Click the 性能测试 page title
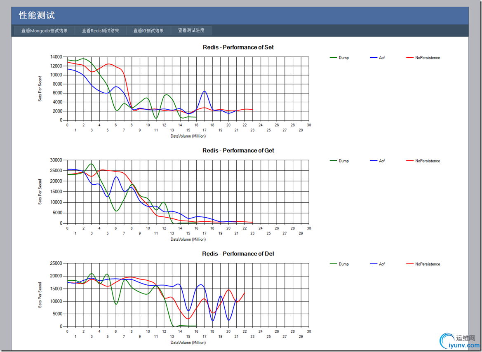Image resolution: width=482 pixels, height=352 pixels. pyautogui.click(x=37, y=15)
